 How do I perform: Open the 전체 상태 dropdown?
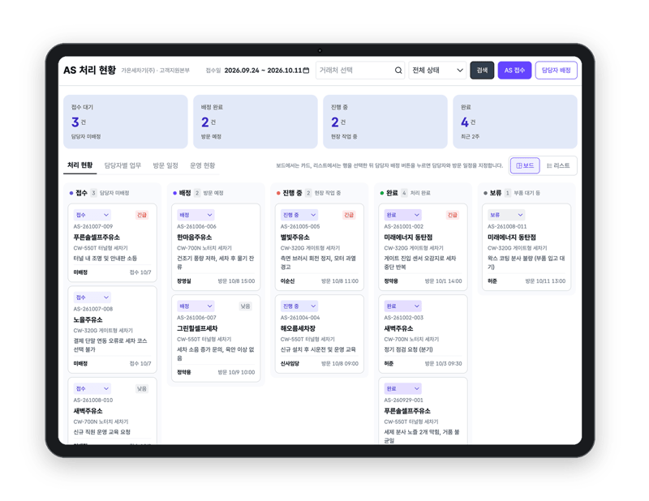pos(437,71)
